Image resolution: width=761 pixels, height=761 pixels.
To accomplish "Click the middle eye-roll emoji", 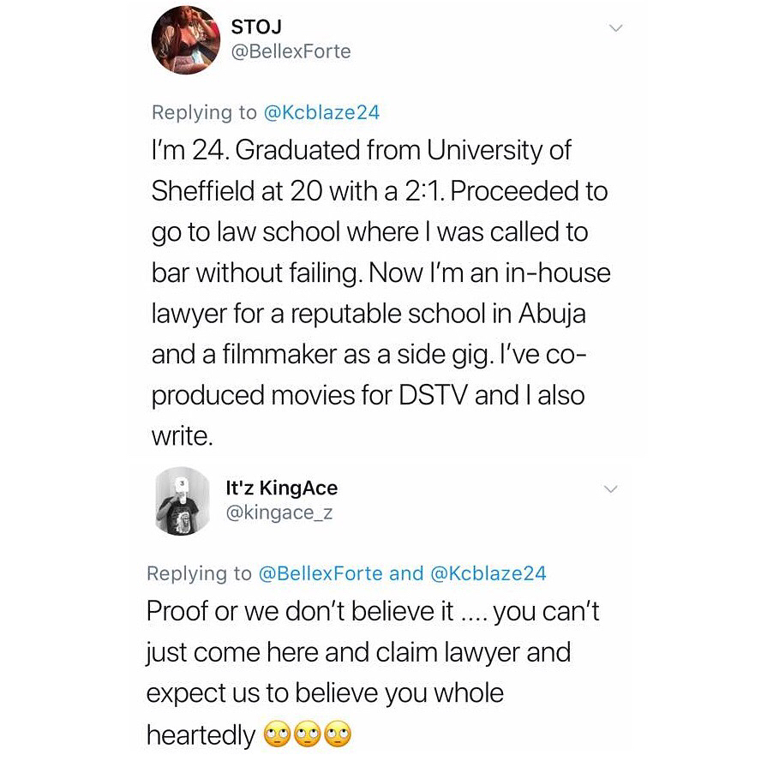I will [x=308, y=734].
